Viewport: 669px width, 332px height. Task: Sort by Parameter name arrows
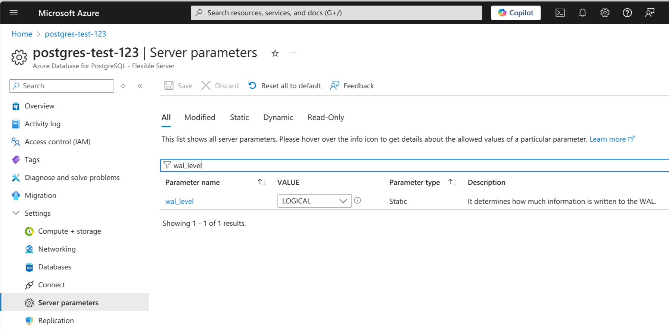(x=262, y=182)
